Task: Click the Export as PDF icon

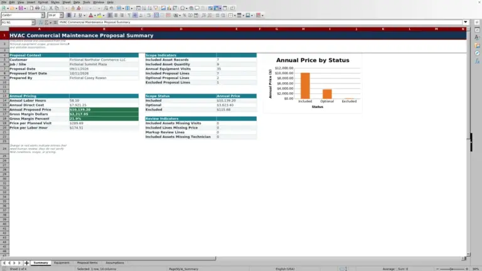Action: point(31,8)
